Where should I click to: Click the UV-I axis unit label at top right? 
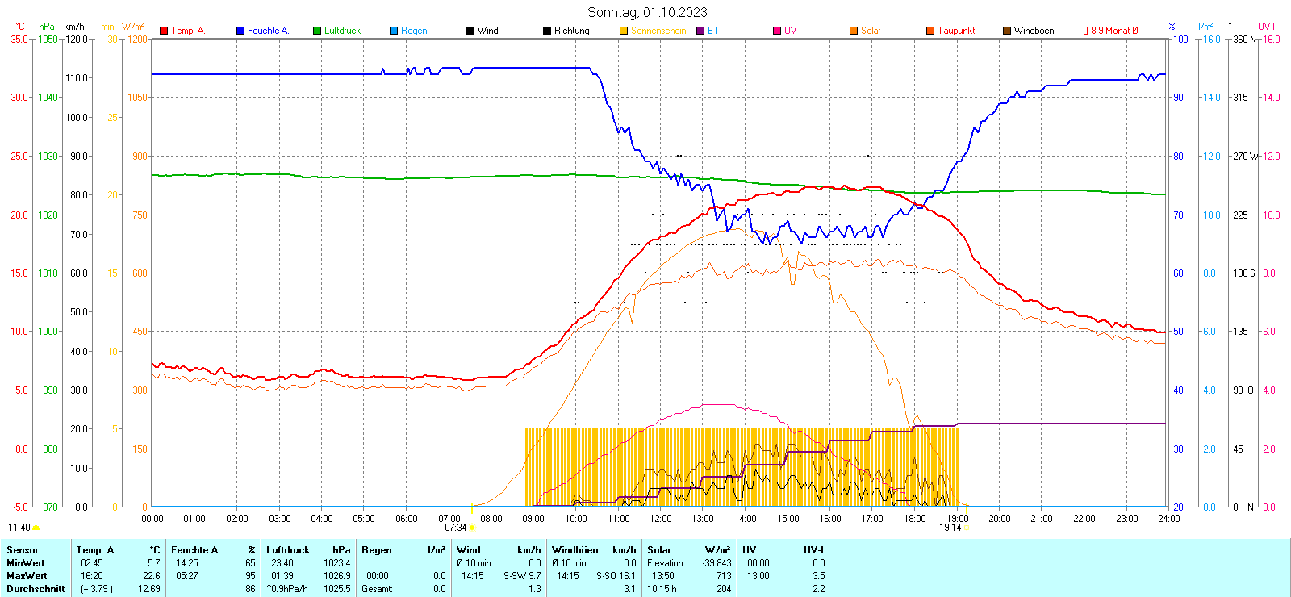[1266, 27]
